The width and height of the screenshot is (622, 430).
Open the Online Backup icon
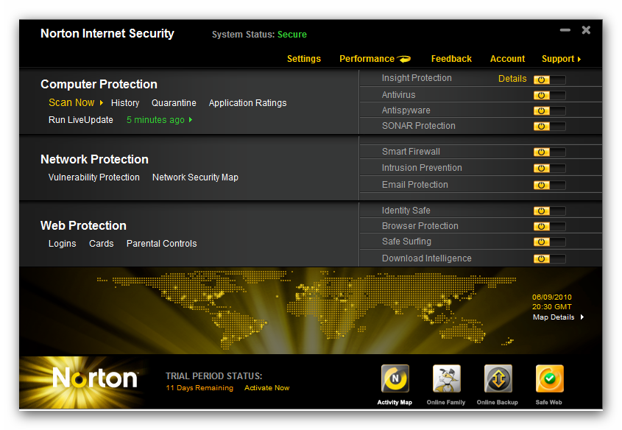click(498, 379)
